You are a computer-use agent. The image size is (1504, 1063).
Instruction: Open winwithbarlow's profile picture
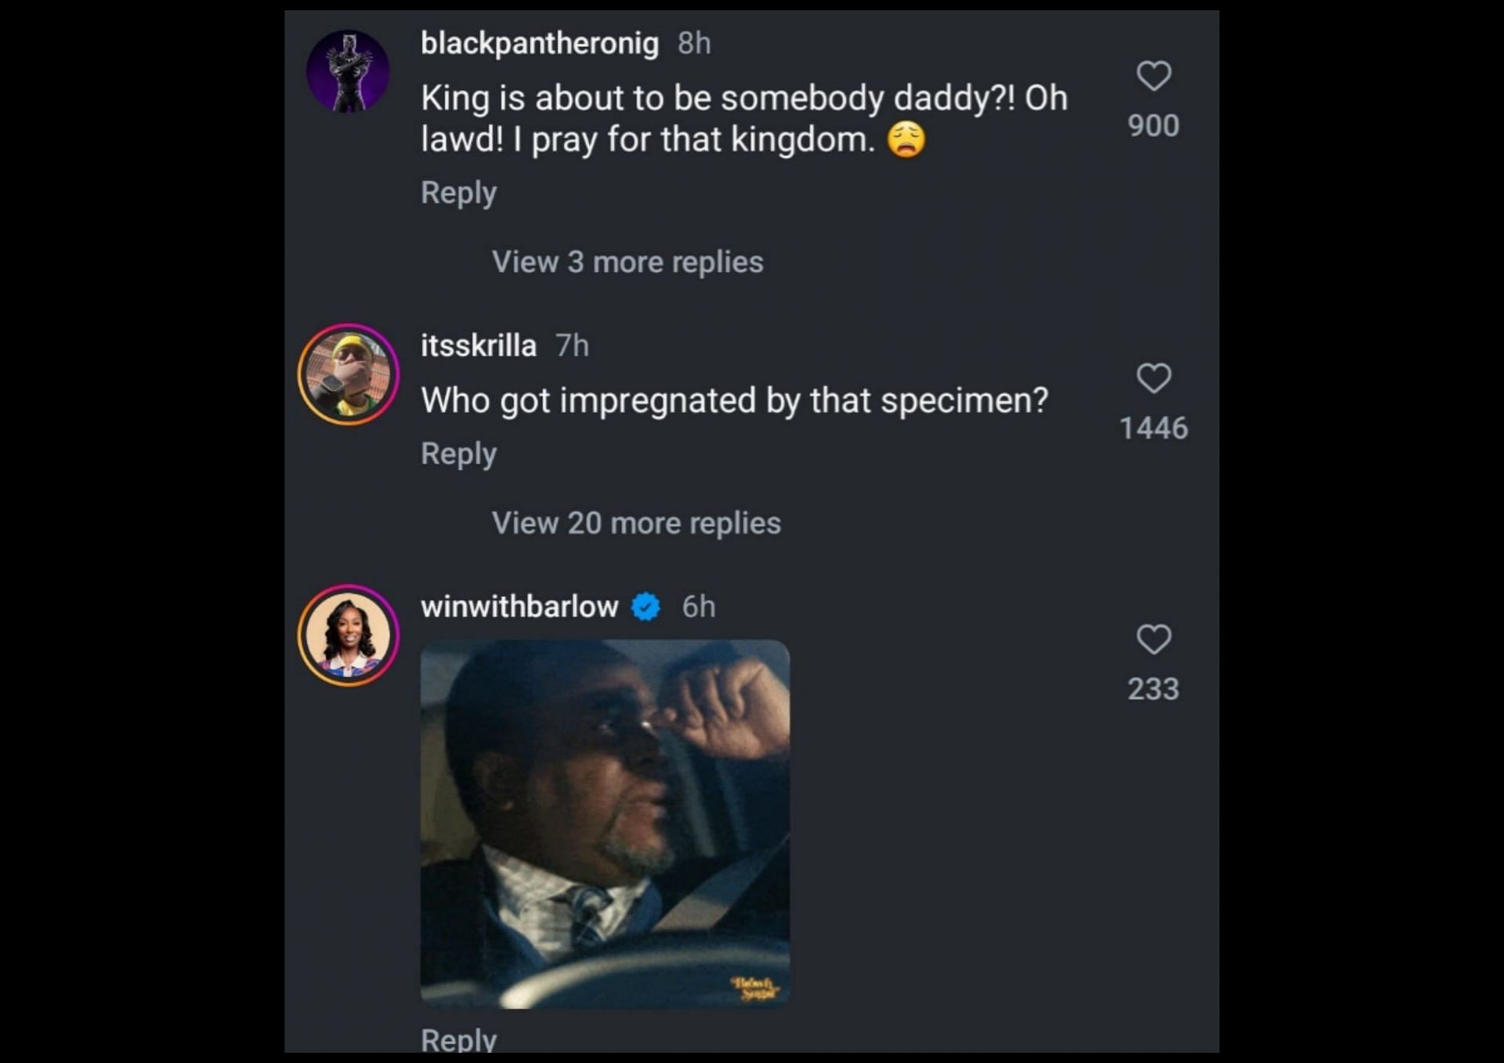pyautogui.click(x=348, y=635)
